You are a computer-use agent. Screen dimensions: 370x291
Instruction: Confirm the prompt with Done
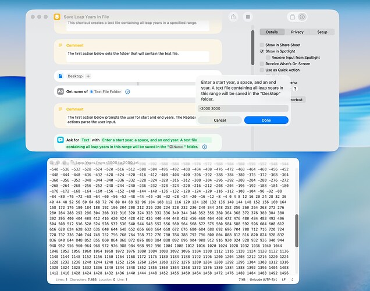[x=266, y=120]
